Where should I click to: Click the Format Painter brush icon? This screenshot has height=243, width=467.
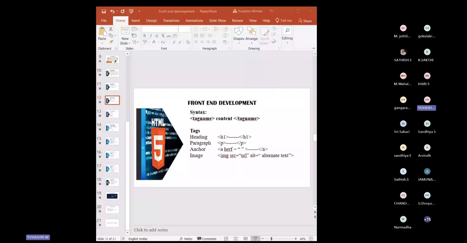coord(111,42)
